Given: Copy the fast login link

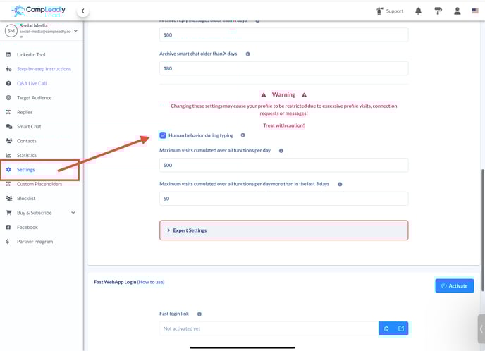Looking at the screenshot, I should 386,328.
